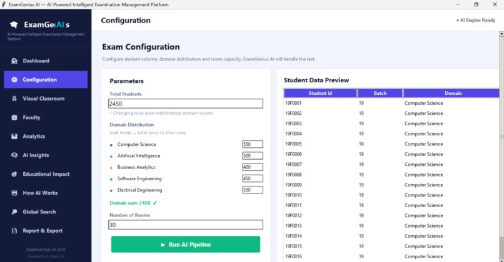Click the Electrical Engineering count field

[x=253, y=190]
